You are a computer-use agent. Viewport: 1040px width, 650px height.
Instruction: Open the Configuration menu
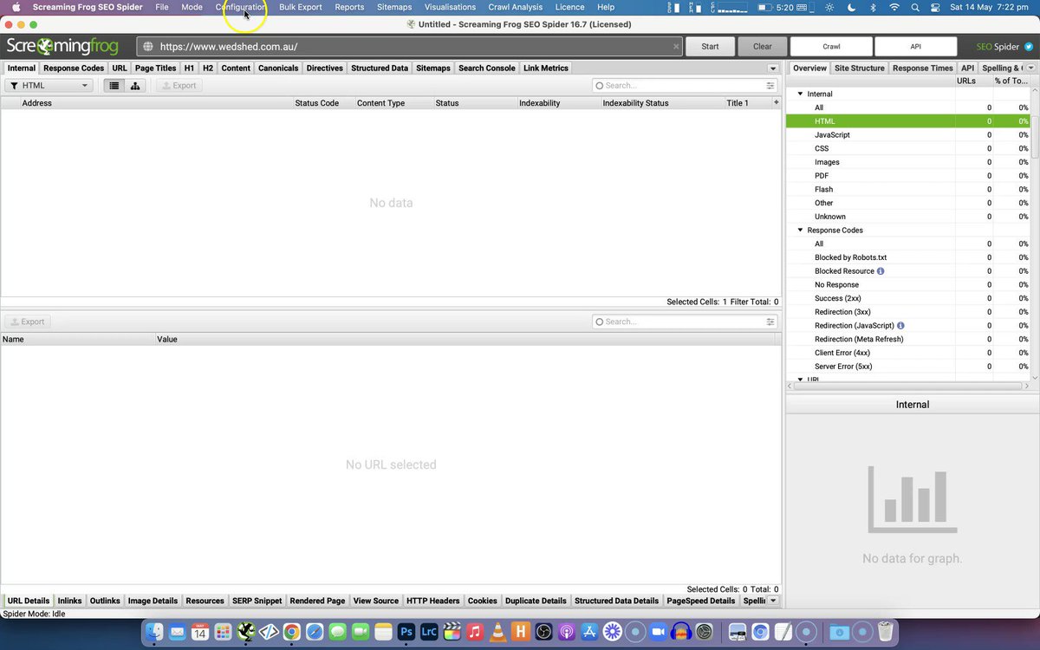coord(241,7)
